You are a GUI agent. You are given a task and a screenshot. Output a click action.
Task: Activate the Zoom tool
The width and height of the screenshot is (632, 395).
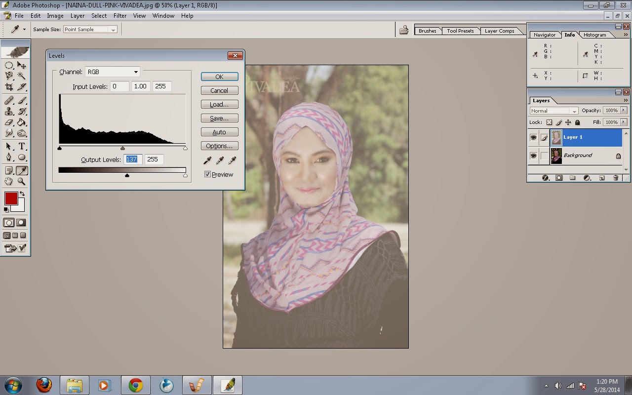pos(22,182)
